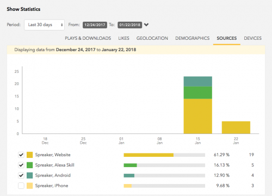
Task: Click the count '19' for Website
Action: point(251,155)
